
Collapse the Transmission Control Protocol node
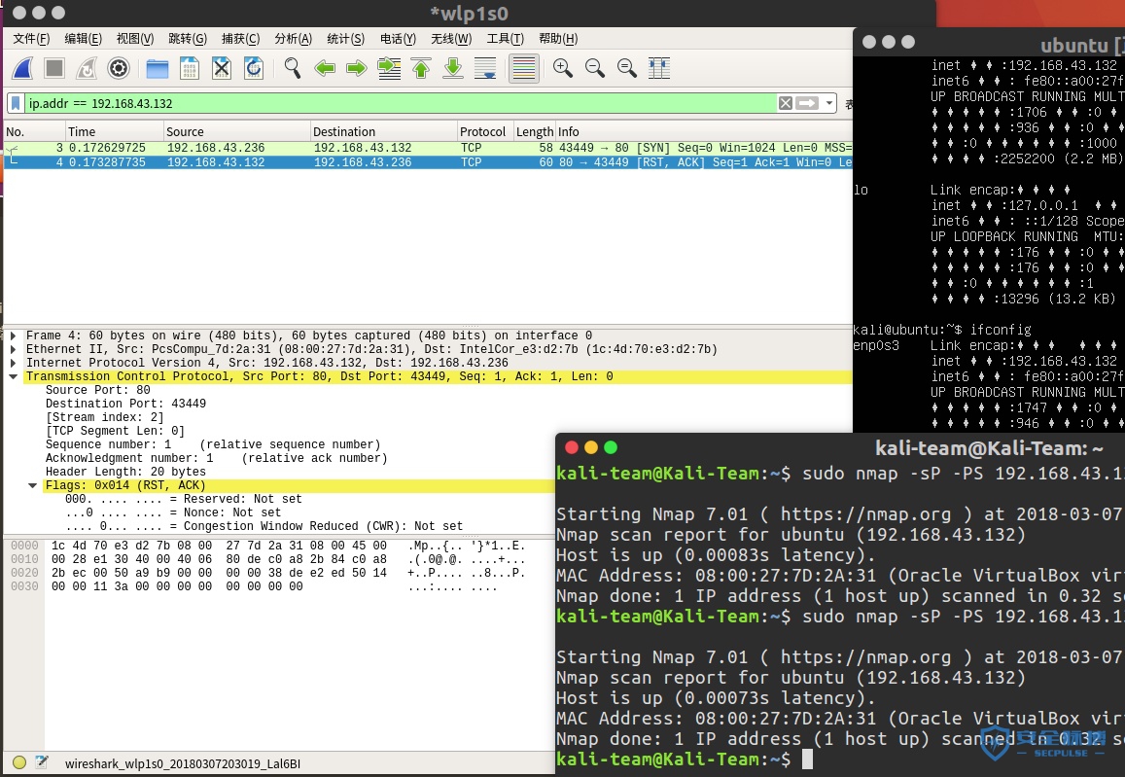tap(13, 376)
